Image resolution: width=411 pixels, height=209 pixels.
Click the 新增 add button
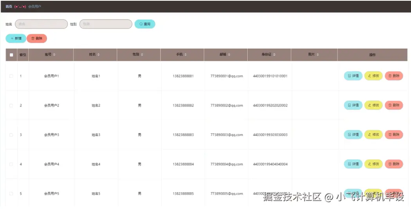pyautogui.click(x=16, y=38)
